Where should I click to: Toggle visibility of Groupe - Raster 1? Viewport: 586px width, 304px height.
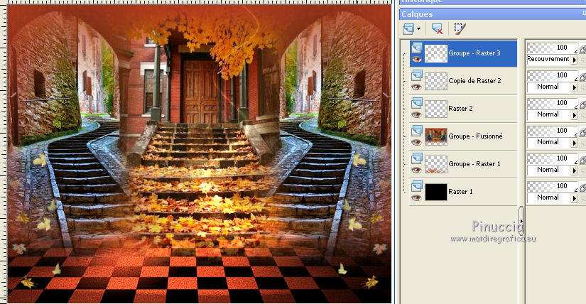click(416, 170)
